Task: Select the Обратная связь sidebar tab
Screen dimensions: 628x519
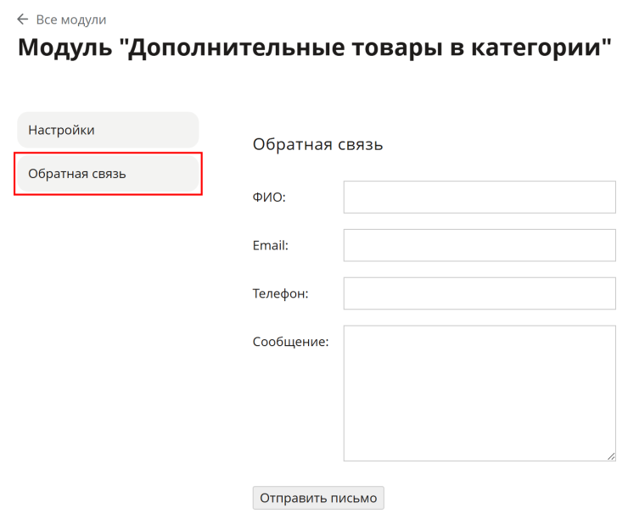Action: (108, 174)
